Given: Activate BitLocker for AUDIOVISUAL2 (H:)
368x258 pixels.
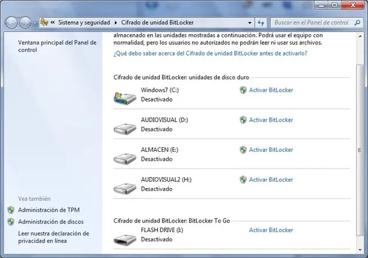Looking at the screenshot, I should point(271,179).
